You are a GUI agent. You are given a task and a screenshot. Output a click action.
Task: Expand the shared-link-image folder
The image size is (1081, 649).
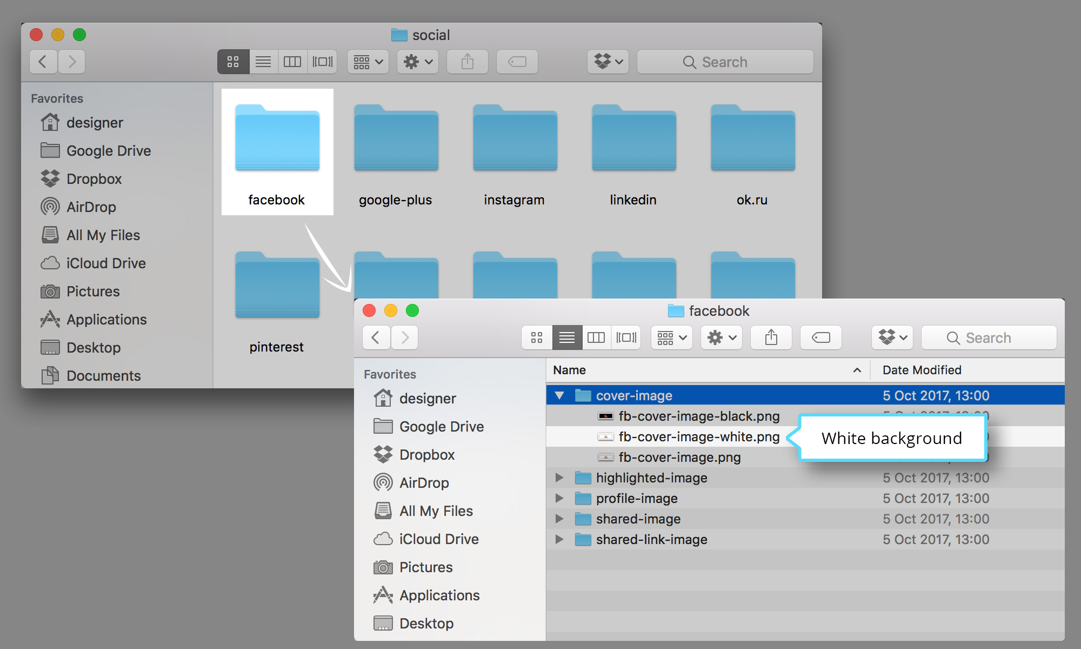point(559,539)
